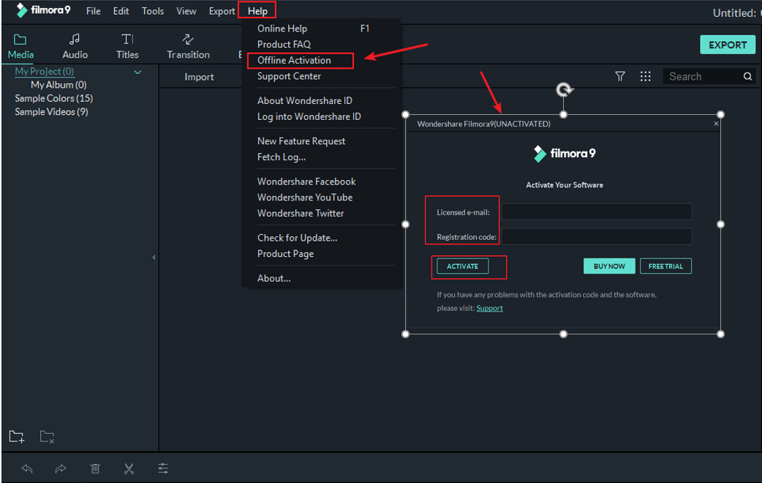Open the Support link
Screen dimensions: 762x483
pyautogui.click(x=489, y=308)
